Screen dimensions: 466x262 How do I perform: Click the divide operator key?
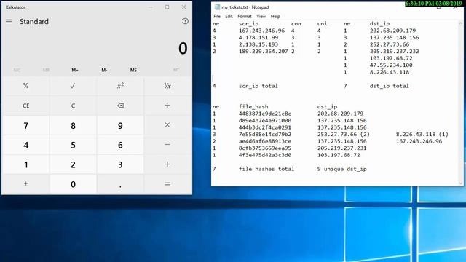click(x=167, y=106)
